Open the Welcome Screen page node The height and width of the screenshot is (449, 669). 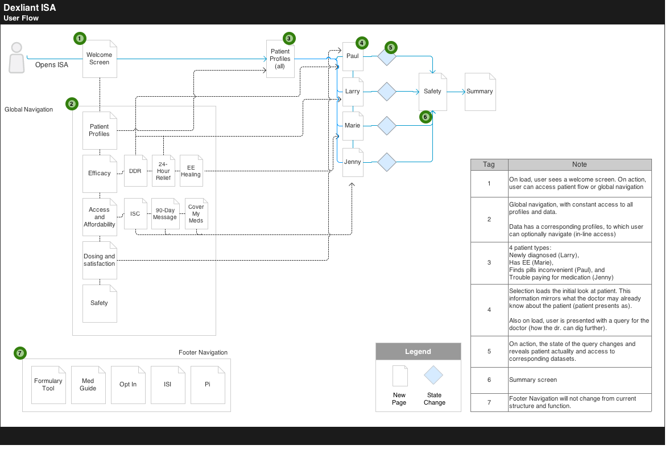(x=100, y=59)
